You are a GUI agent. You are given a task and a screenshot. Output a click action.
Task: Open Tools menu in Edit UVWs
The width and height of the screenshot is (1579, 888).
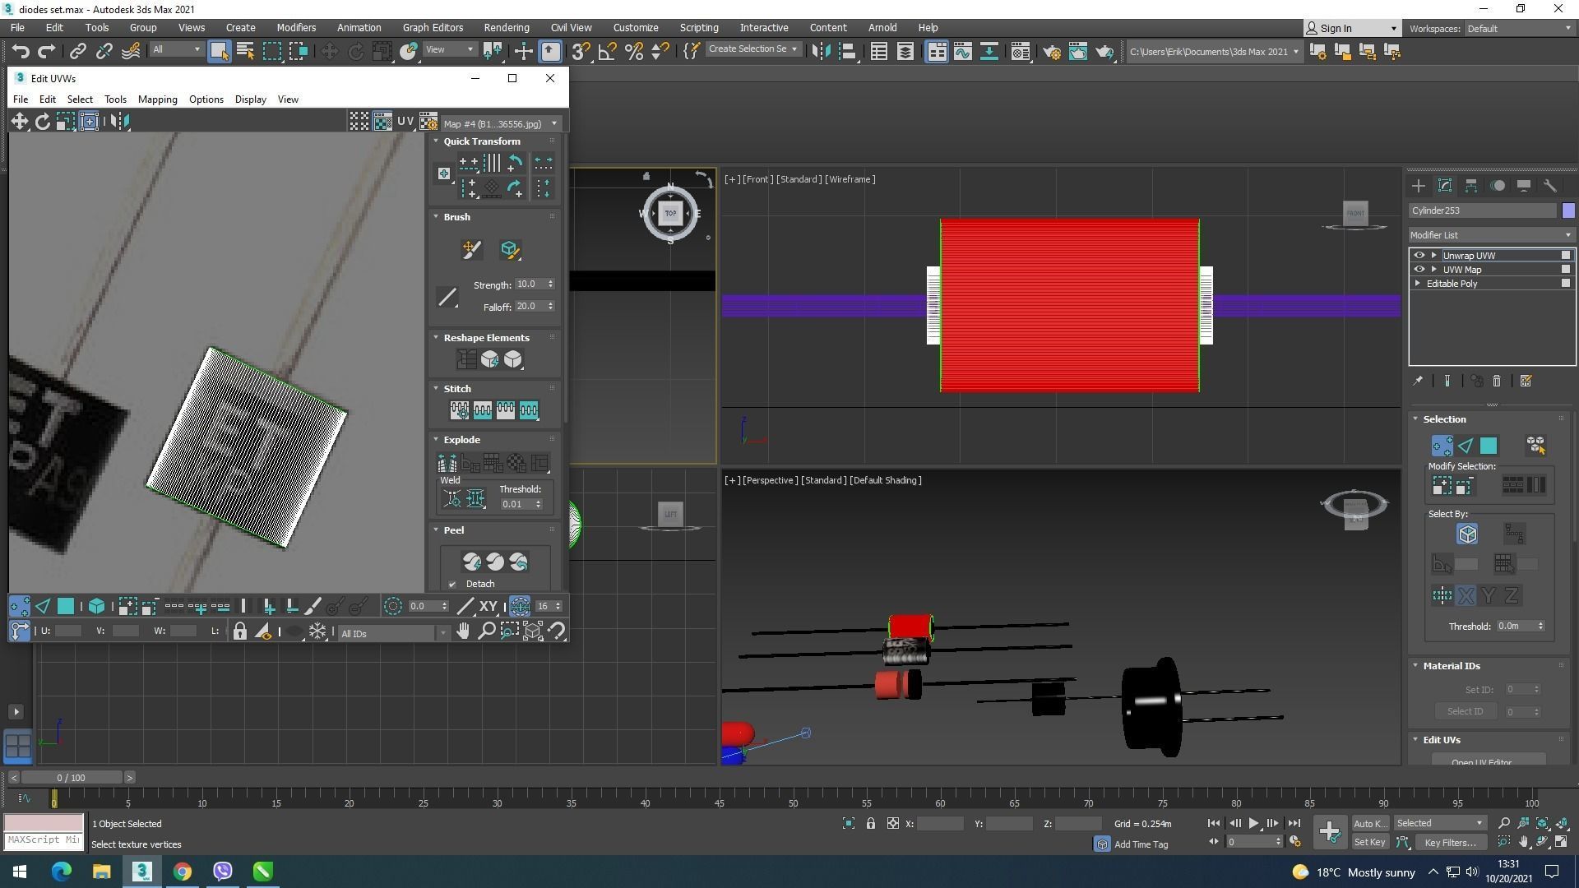pyautogui.click(x=115, y=99)
